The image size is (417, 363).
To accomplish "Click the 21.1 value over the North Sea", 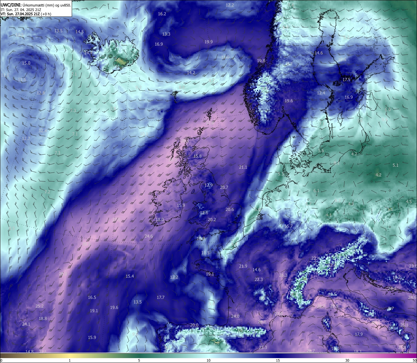I will 243,167.
